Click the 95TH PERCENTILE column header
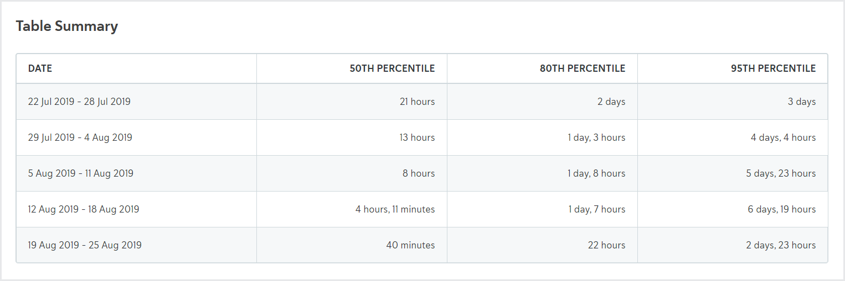The height and width of the screenshot is (281, 845). click(x=773, y=68)
